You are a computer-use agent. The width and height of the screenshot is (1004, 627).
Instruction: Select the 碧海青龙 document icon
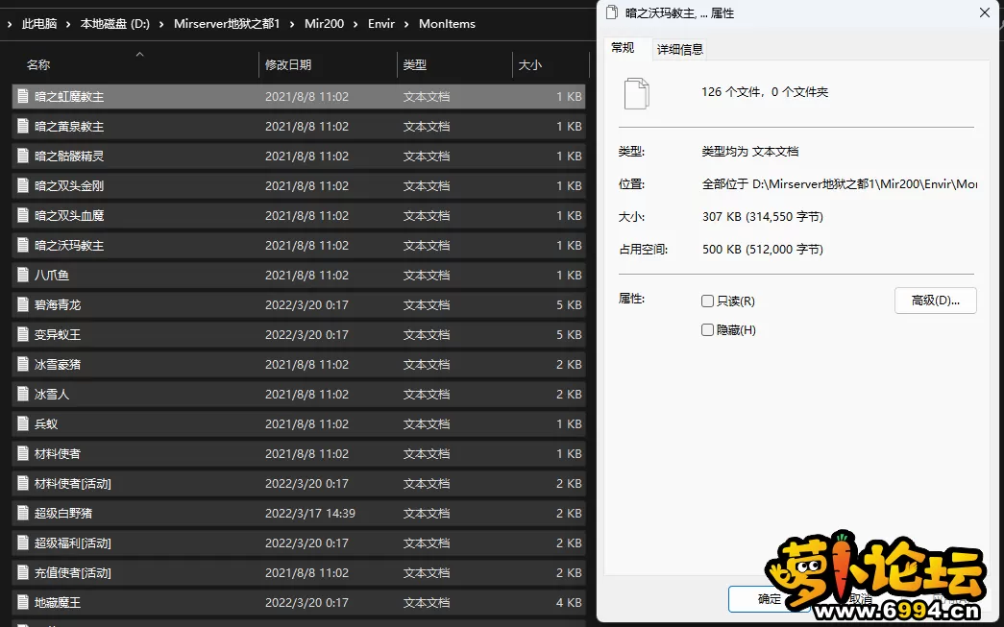[x=22, y=305]
